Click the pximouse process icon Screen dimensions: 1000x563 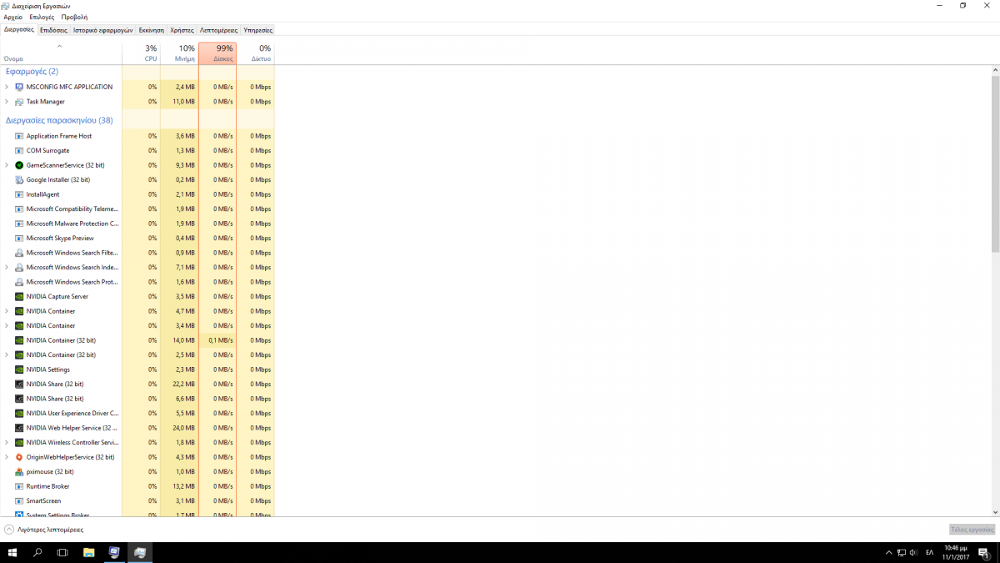coord(19,472)
